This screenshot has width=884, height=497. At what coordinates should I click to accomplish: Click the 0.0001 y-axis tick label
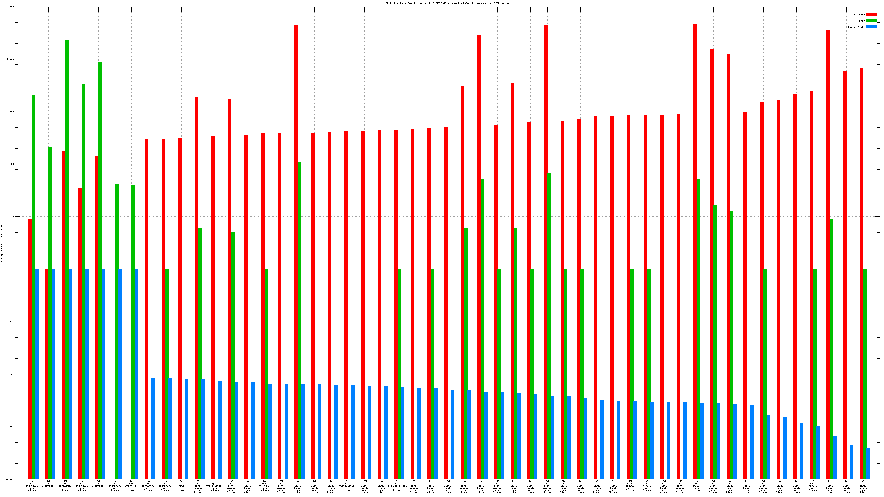pyautogui.click(x=10, y=479)
